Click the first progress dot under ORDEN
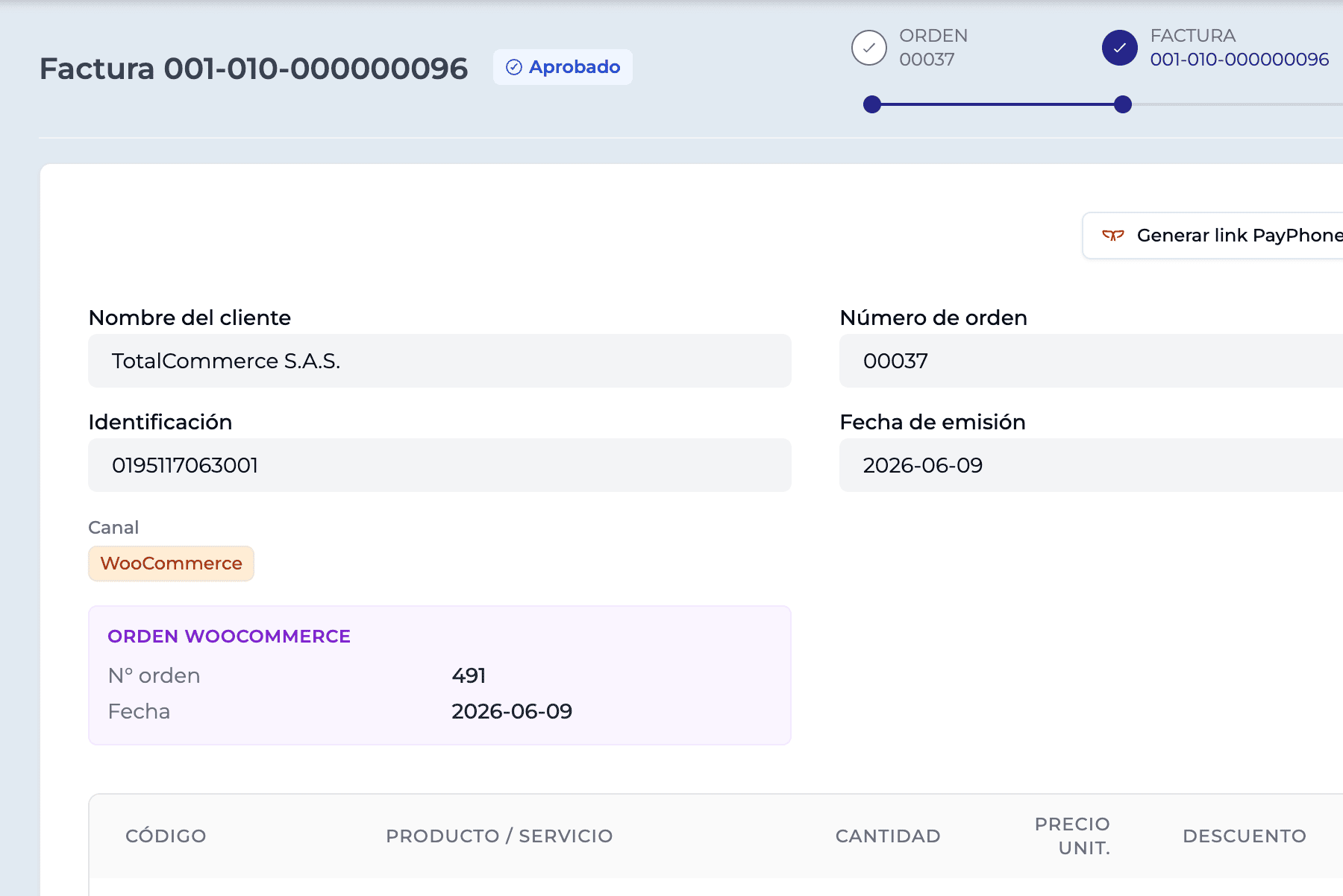1343x896 pixels. (x=872, y=104)
